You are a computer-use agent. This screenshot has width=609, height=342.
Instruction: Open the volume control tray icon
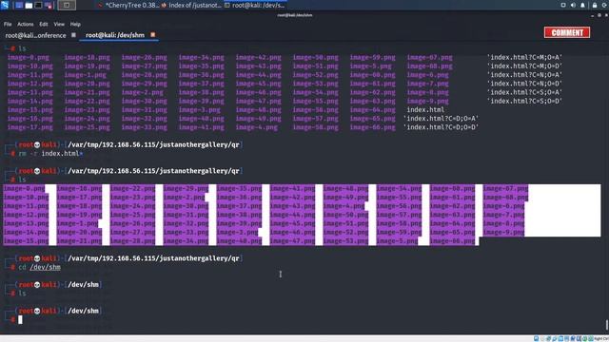pos(573,5)
